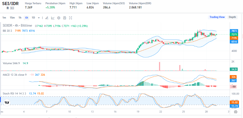Screen dimensions: 243x118
Task: Click the SEI/IDR pair title
Action: 10,3
